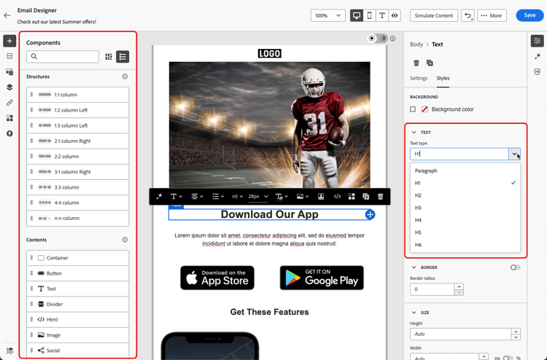547x360 pixels.
Task: Switch Components to list view
Action: click(123, 56)
